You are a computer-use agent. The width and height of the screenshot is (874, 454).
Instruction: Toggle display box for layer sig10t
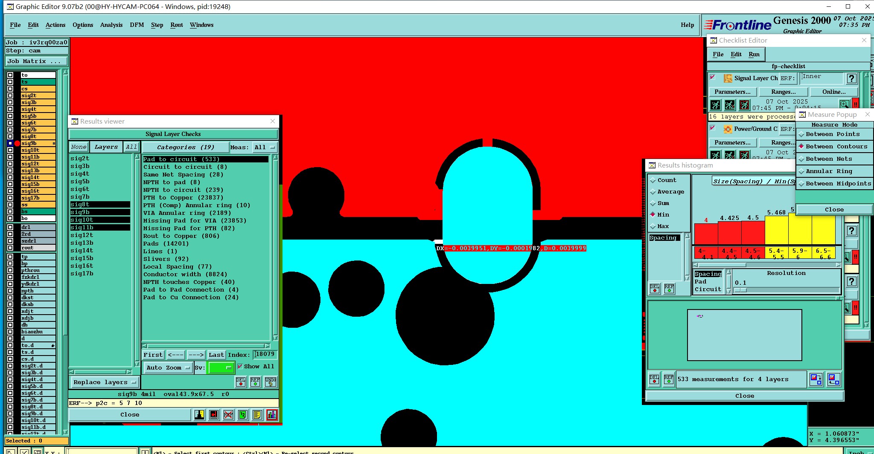pos(10,150)
